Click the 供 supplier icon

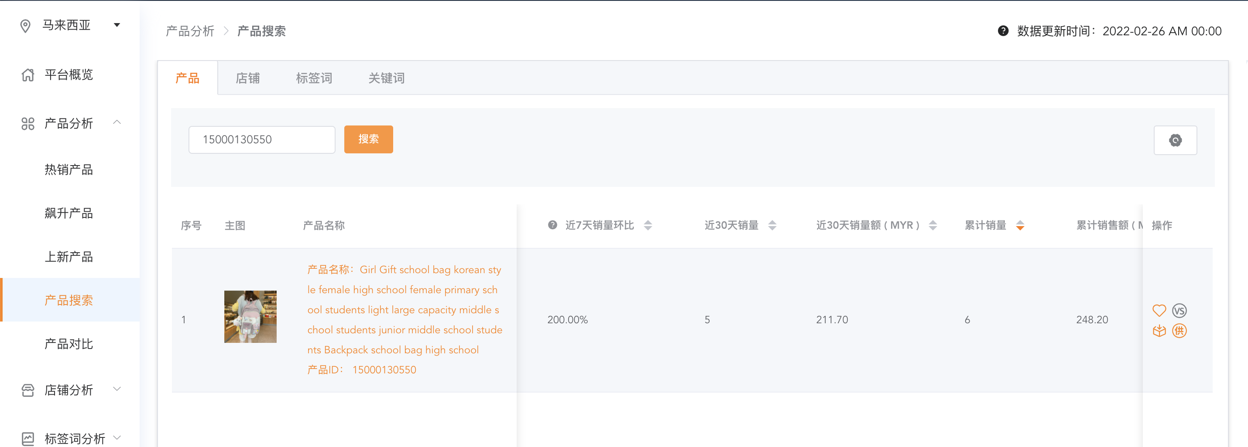click(1179, 331)
